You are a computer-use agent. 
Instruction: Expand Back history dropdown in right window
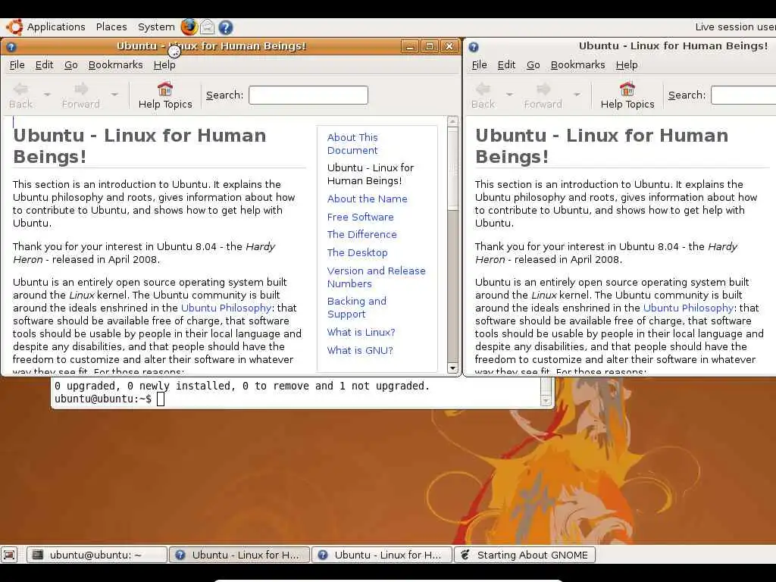pyautogui.click(x=510, y=94)
